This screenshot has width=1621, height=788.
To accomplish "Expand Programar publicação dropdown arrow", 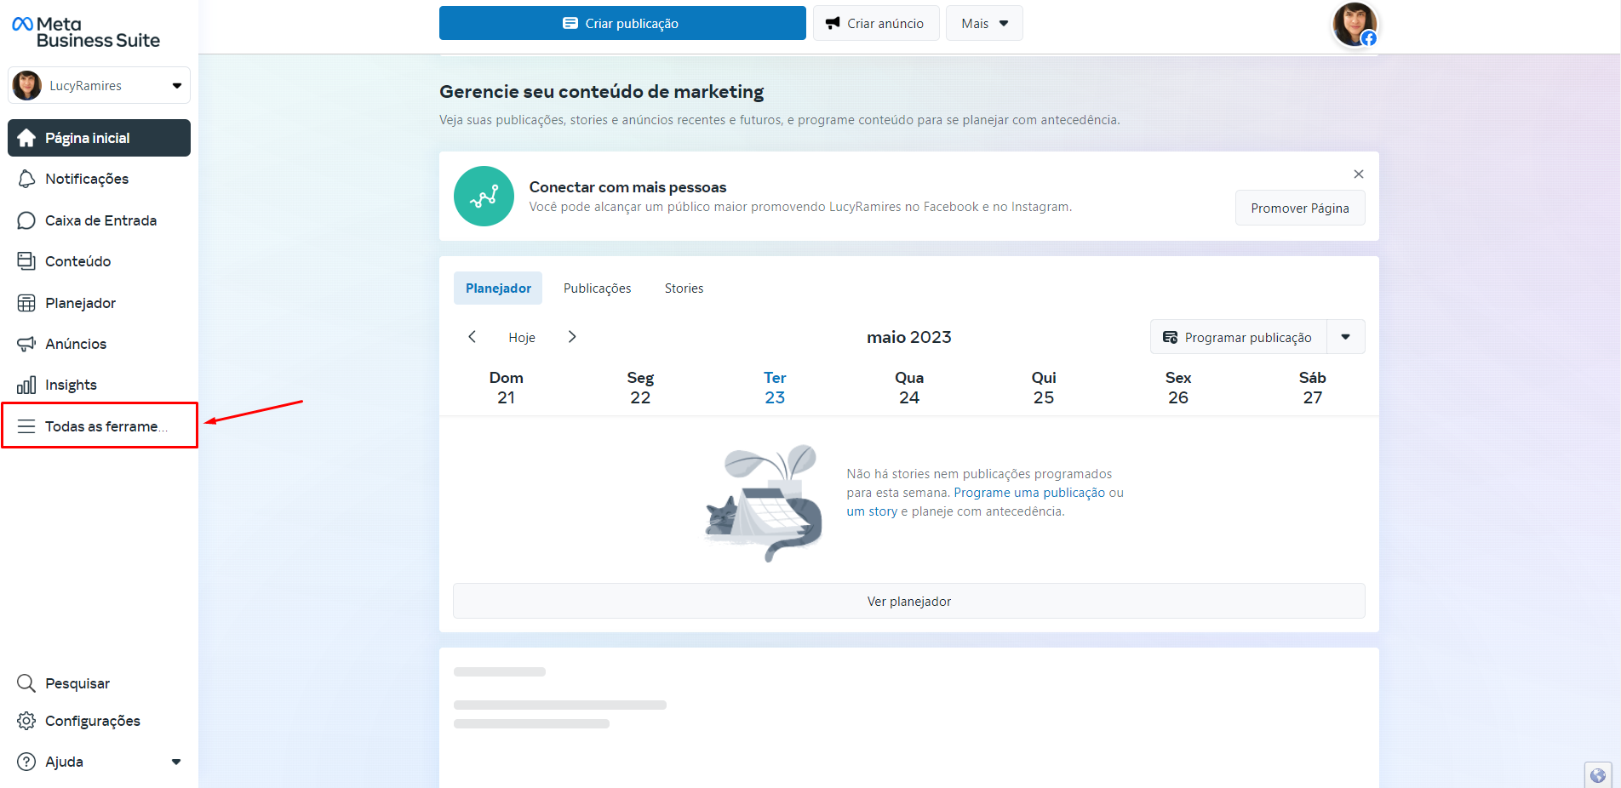I will pyautogui.click(x=1346, y=337).
